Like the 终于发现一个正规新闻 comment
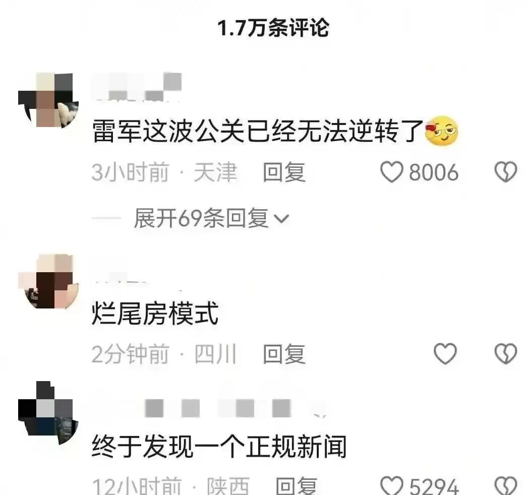The image size is (527, 495). (x=391, y=486)
